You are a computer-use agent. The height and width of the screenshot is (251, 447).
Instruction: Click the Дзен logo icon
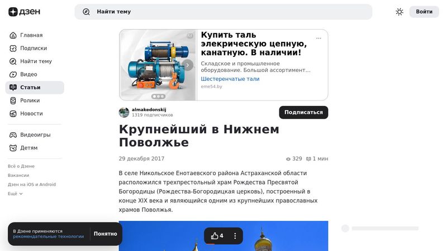13,12
